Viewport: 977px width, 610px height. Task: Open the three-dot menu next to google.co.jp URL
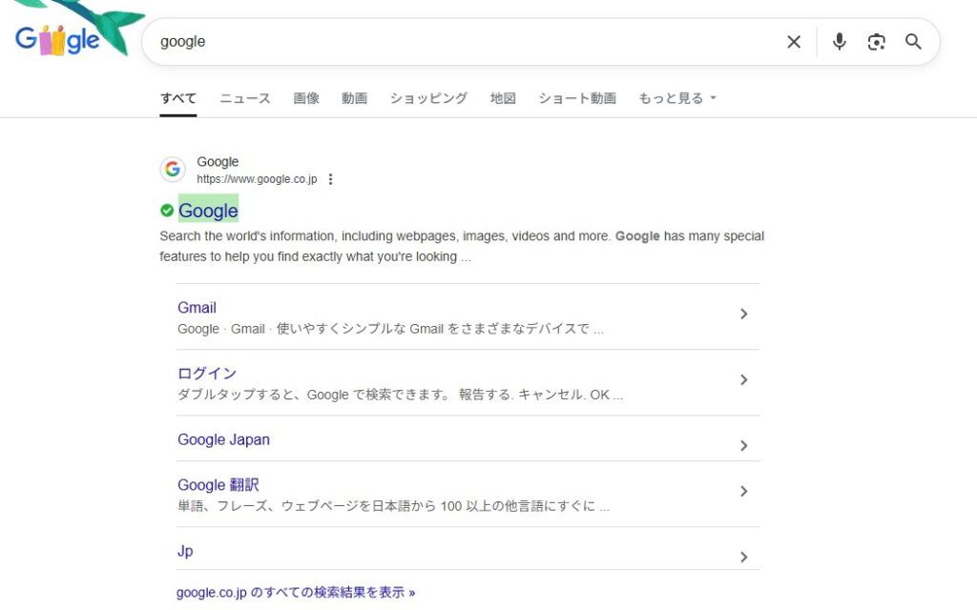tap(330, 179)
